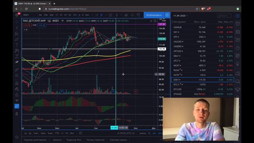This screenshot has width=254, height=143.
Task: Open the 11.09.2020 watchlist name dropdown
Action: tap(181, 16)
